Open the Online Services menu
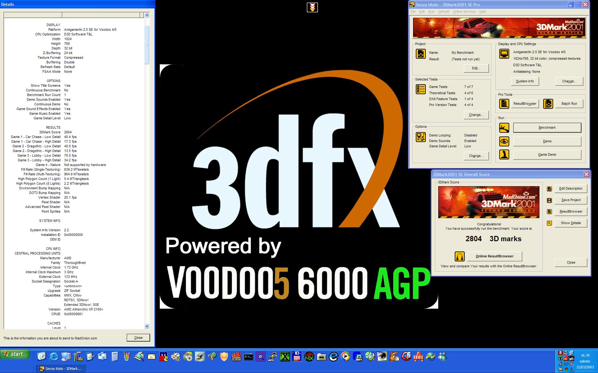This screenshot has width=598, height=373. [x=464, y=12]
